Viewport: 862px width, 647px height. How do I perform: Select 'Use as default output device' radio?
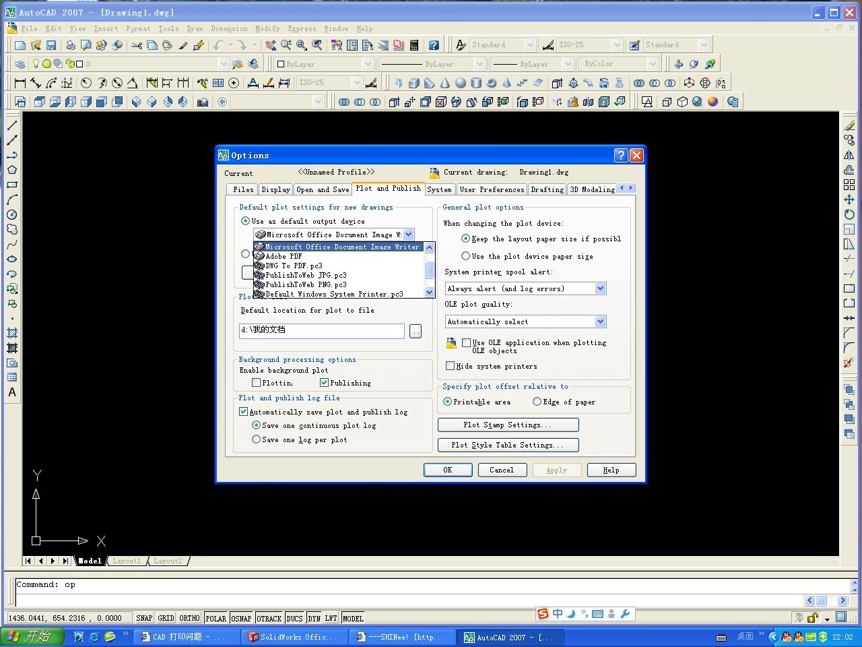245,221
